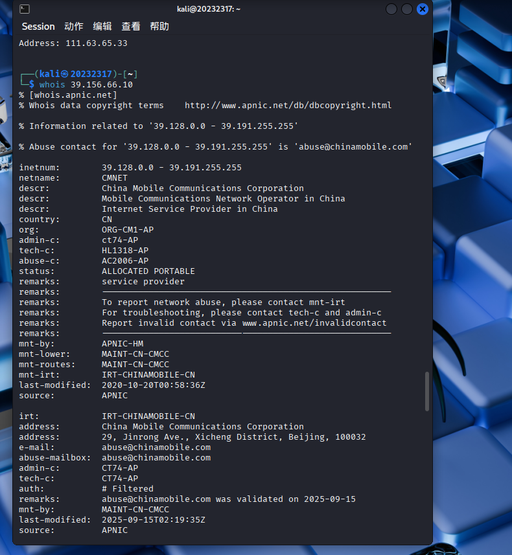Click the status value 'ALLOCATED PORTABLE'
The width and height of the screenshot is (512, 555).
point(148,271)
